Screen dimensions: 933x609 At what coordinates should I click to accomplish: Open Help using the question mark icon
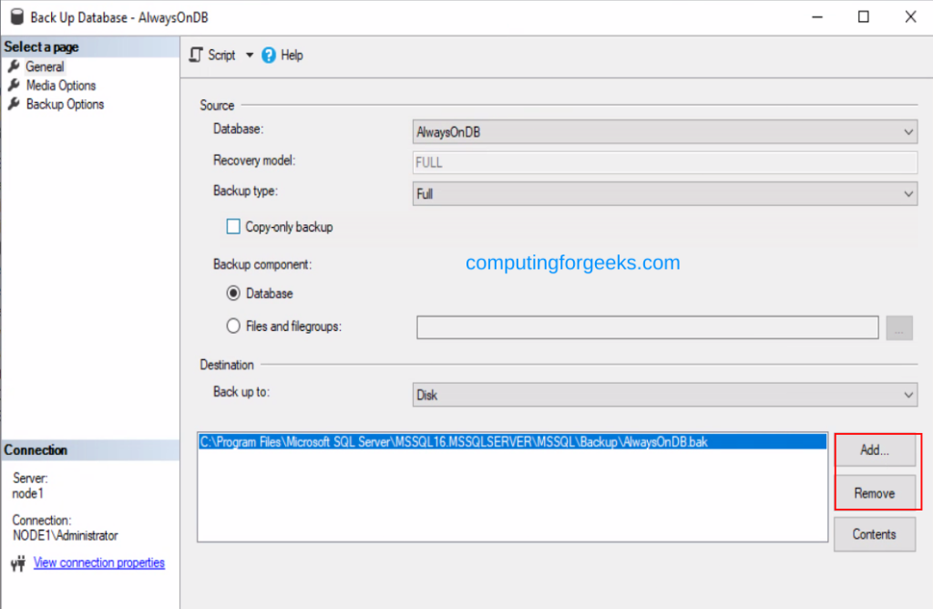(x=266, y=55)
